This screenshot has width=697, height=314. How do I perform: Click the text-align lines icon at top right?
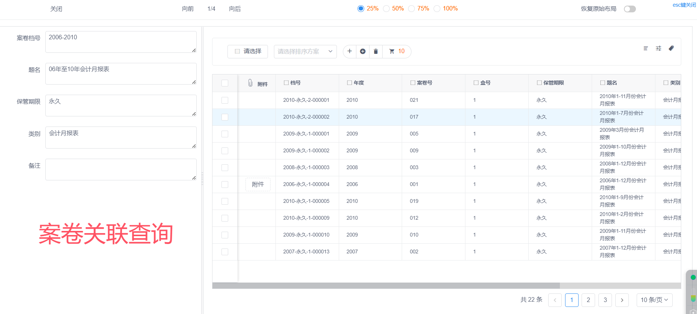point(646,48)
